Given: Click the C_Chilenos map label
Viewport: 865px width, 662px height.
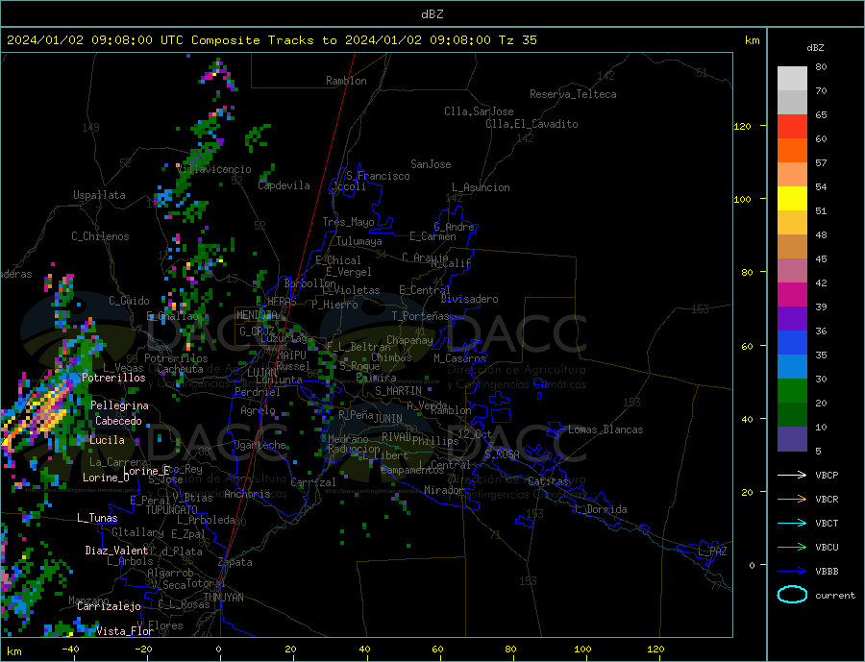Looking at the screenshot, I should 100,236.
